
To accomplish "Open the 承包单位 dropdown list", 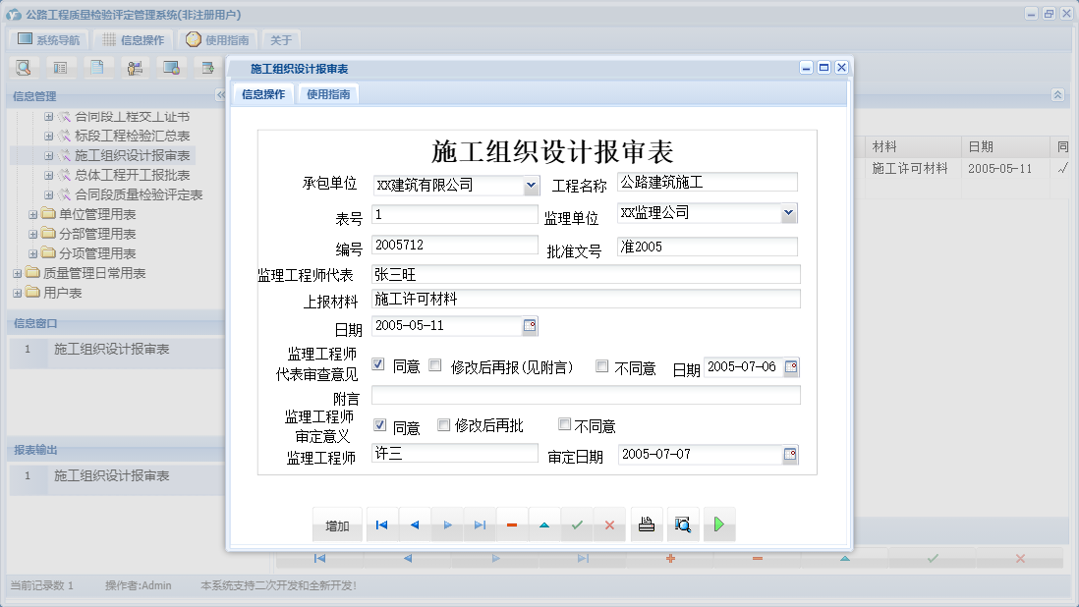I will [532, 185].
